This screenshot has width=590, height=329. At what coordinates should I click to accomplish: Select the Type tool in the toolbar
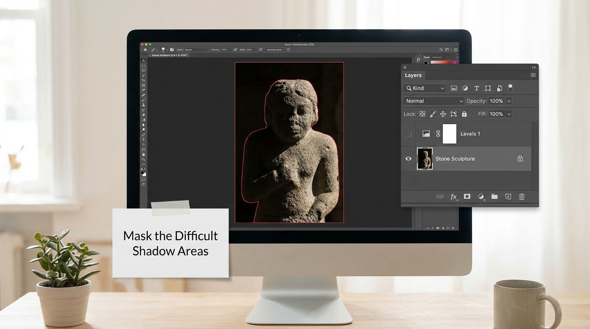144,140
